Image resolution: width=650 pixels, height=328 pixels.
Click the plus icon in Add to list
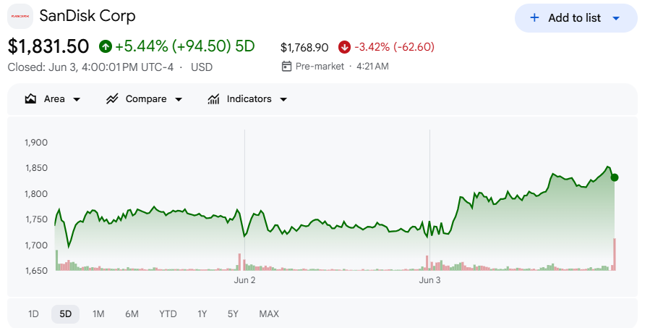pyautogui.click(x=534, y=17)
